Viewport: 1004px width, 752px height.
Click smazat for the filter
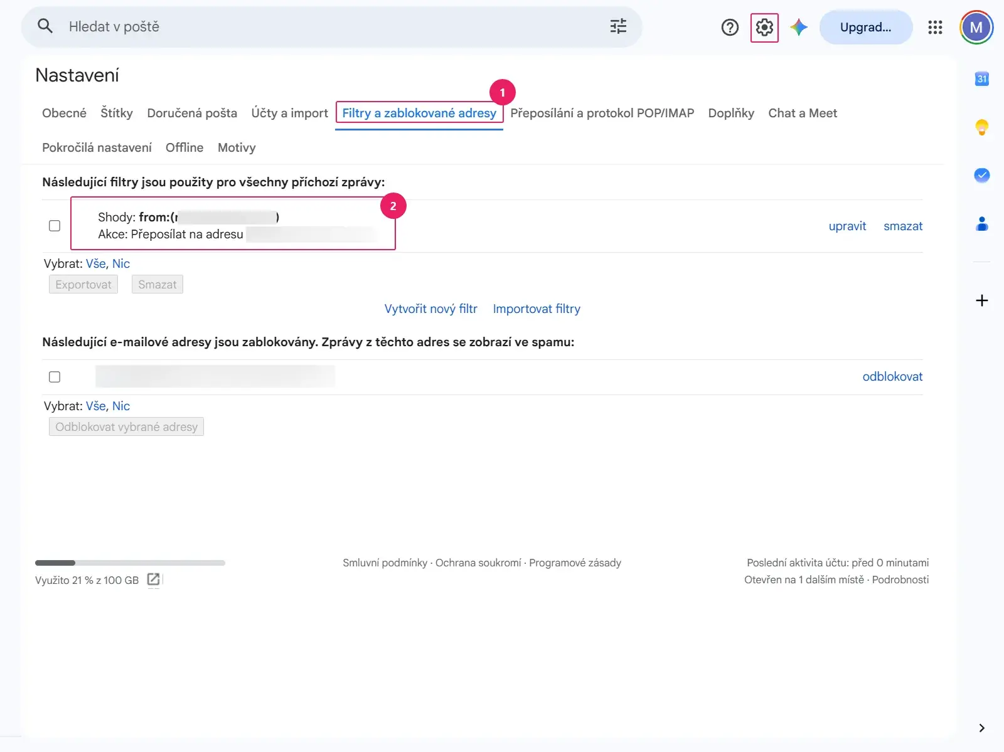(903, 226)
